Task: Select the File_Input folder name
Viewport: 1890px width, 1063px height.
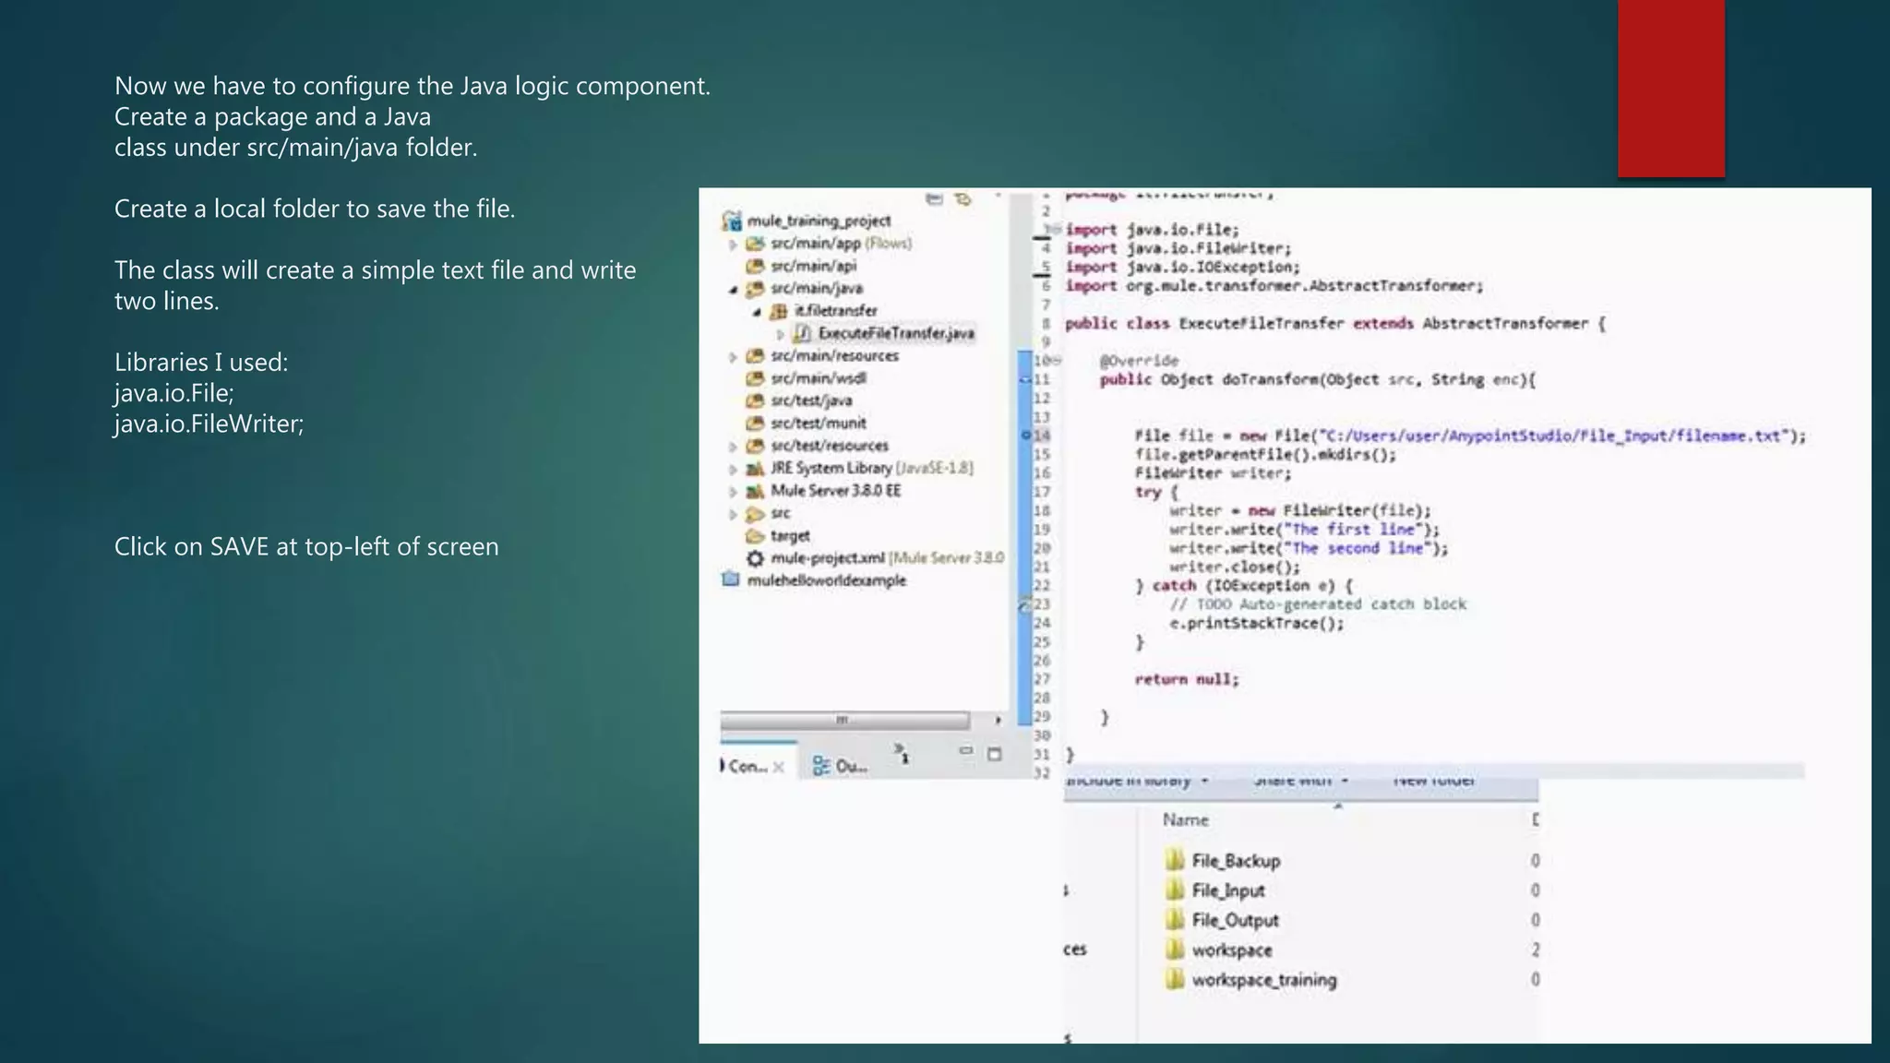Action: [x=1227, y=890]
